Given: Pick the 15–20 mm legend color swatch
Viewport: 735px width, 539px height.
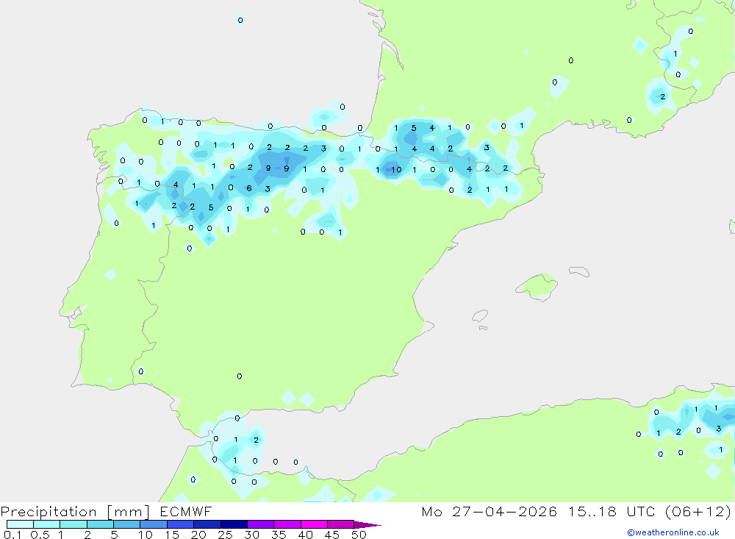Looking at the screenshot, I should 181,524.
